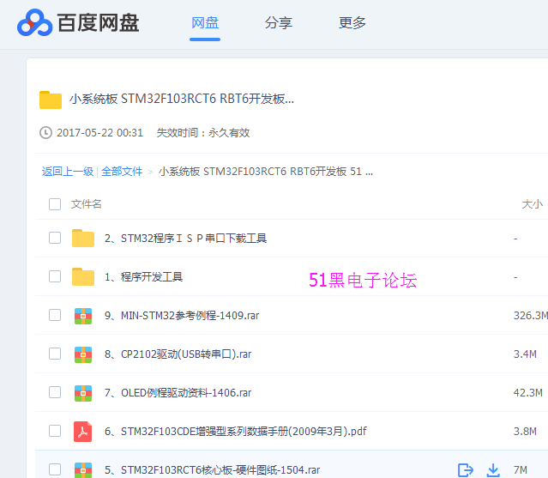Click the share title 小系统板 STM32F103RCT6 RBT6开发板
The height and width of the screenshot is (478, 548).
(182, 99)
